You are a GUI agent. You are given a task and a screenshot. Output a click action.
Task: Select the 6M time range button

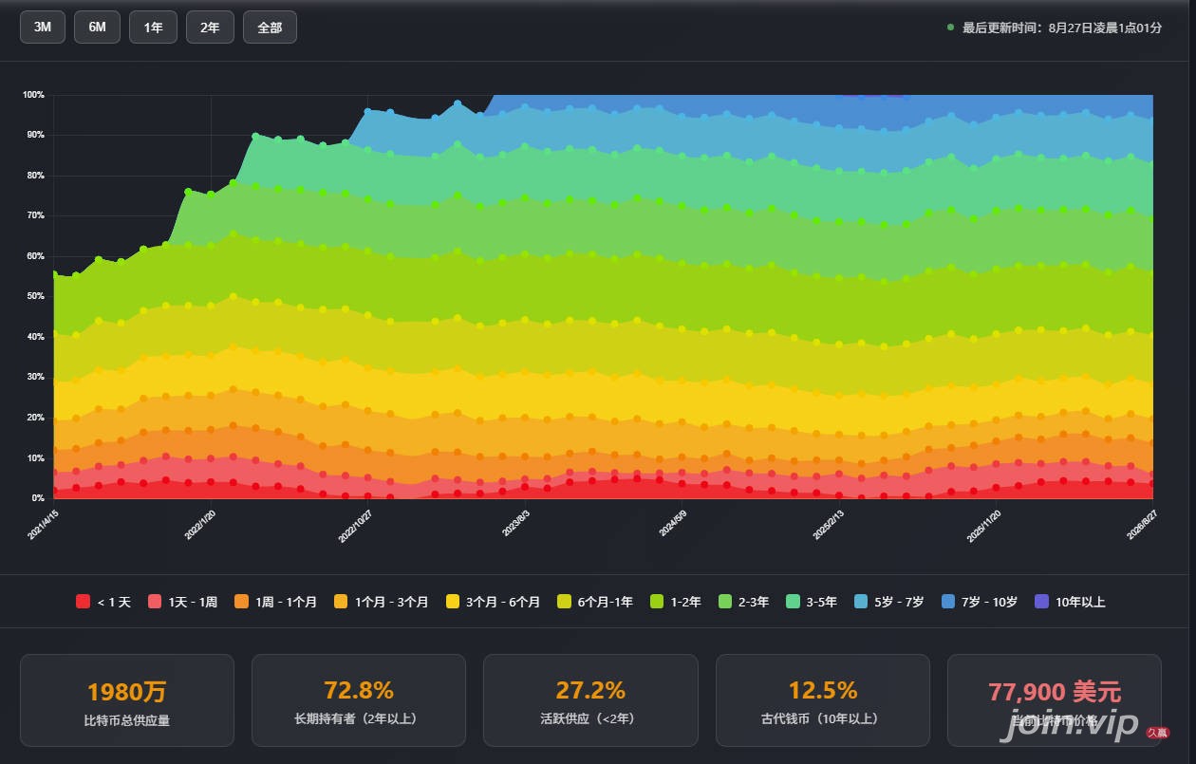click(x=97, y=28)
